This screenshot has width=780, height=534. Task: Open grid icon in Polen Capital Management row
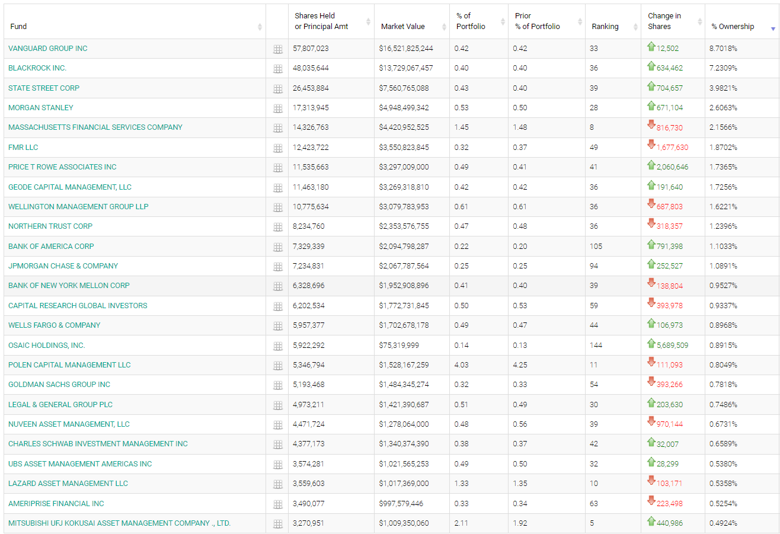pos(277,366)
